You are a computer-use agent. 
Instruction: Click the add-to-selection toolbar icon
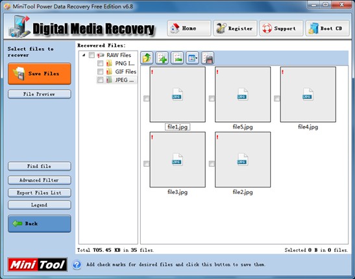point(162,58)
